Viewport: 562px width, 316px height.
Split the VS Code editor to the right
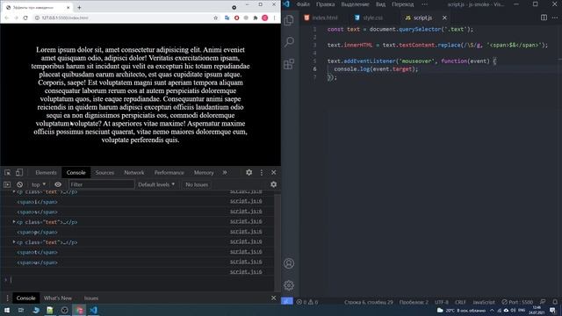coord(544,18)
